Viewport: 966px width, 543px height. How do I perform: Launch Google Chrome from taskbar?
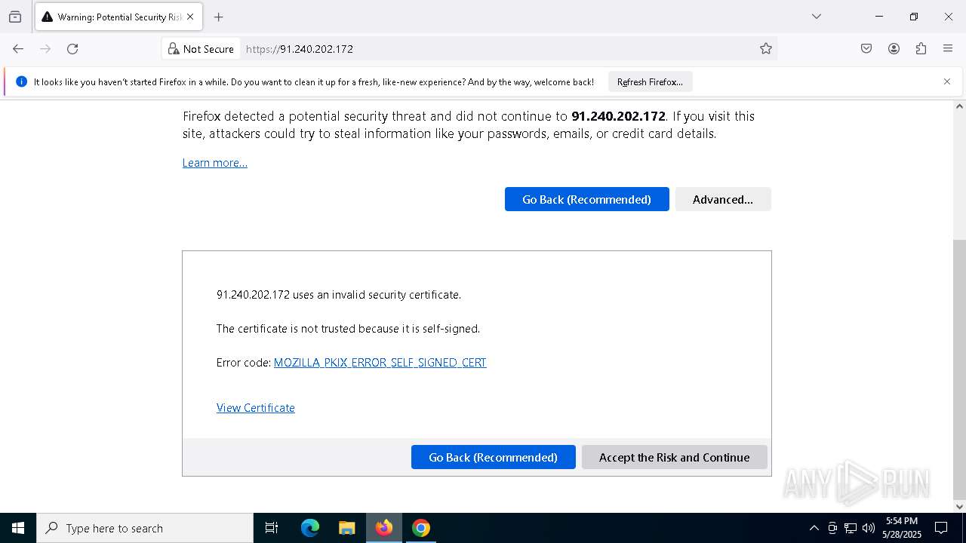point(421,528)
